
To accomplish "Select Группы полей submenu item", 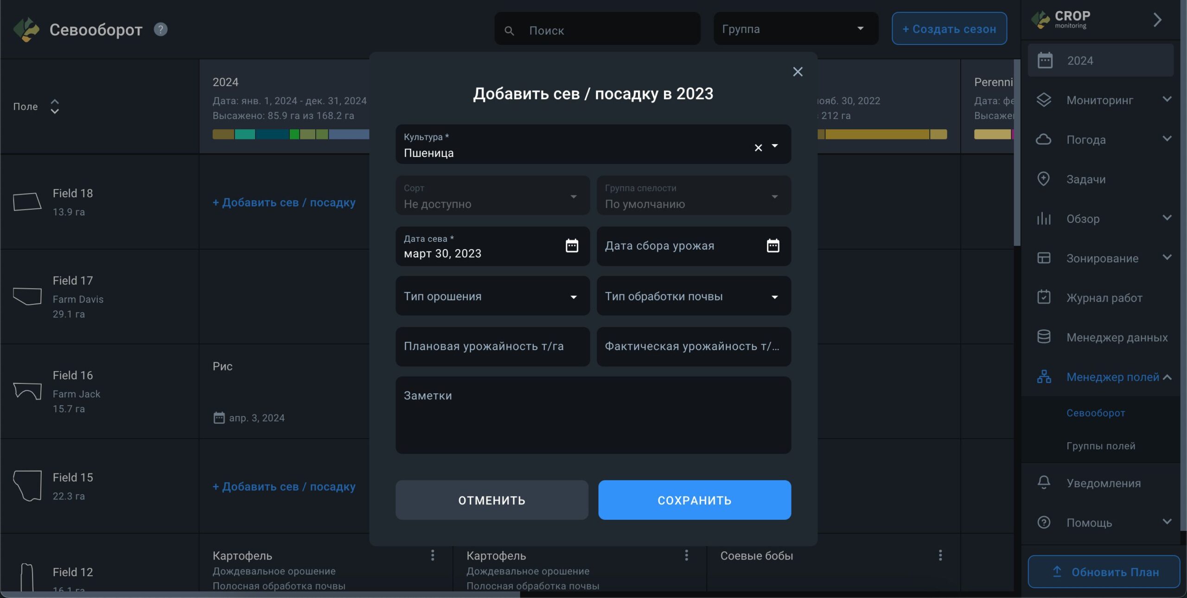I will pyautogui.click(x=1100, y=446).
